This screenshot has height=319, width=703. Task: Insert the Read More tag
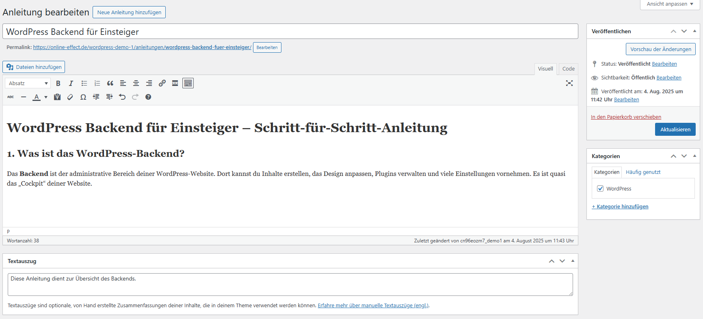point(175,83)
